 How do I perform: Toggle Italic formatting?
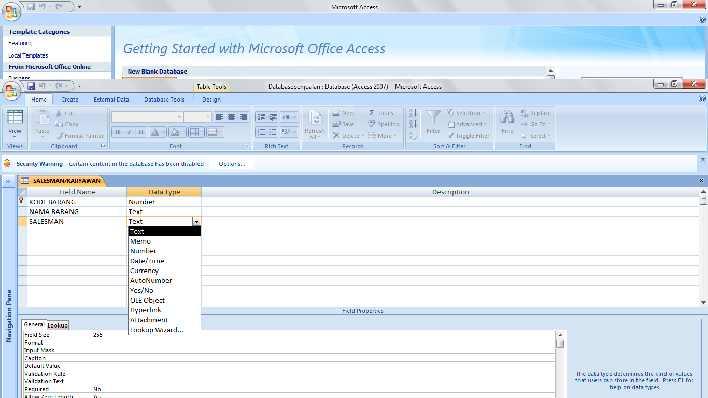point(130,132)
